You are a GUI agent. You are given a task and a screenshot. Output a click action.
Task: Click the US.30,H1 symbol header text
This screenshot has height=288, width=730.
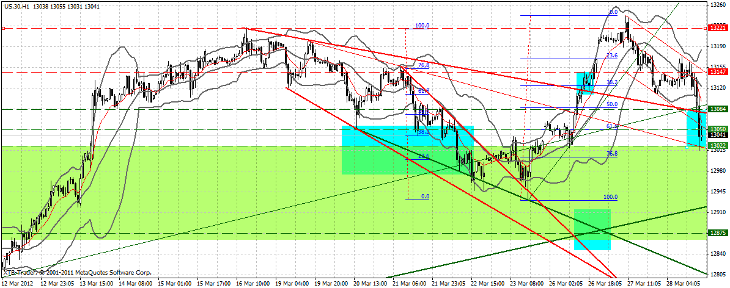tap(17, 7)
